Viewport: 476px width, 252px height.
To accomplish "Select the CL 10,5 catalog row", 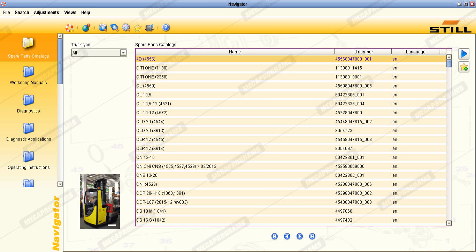I will pos(291,95).
